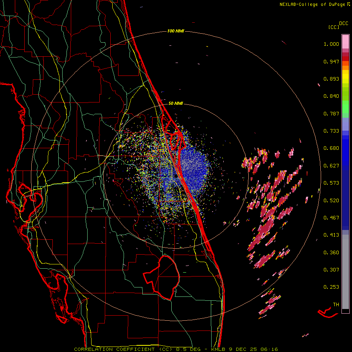Viewport: 352px width, 352px height.
Task: Click the 0.787 legend value
Action: 331,113
